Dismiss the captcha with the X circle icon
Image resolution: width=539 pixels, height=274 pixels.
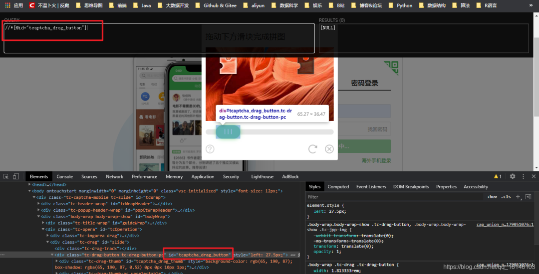[x=329, y=149]
